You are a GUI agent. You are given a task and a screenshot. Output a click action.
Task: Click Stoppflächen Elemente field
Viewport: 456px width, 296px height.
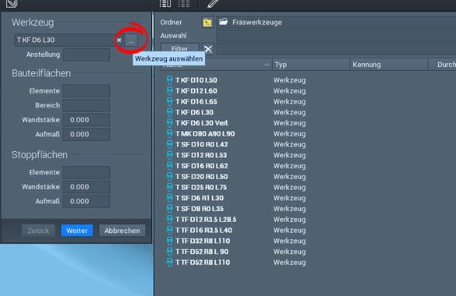point(86,172)
